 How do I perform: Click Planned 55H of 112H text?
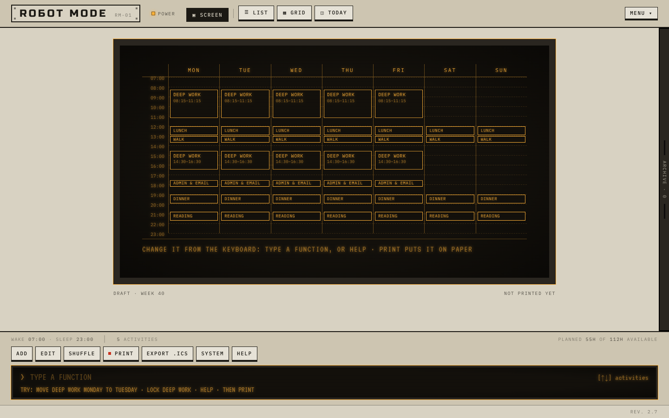(x=608, y=340)
